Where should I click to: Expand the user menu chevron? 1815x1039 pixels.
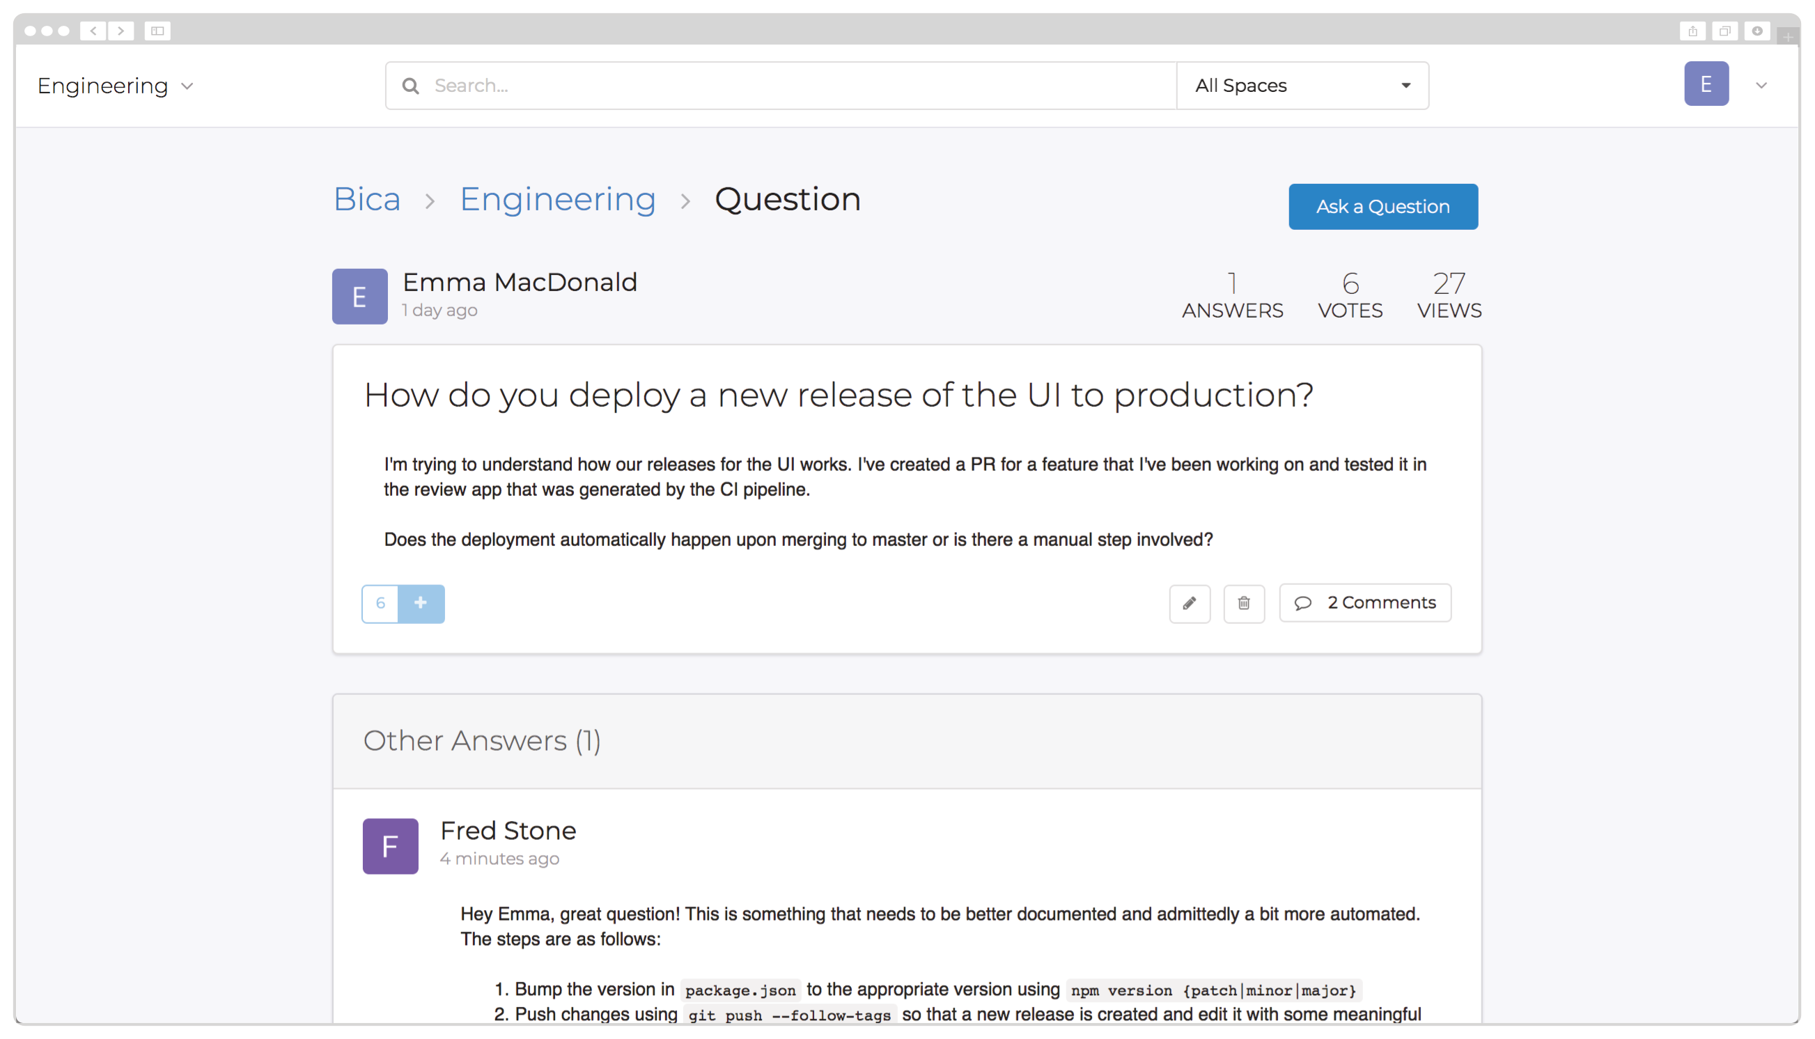(x=1761, y=86)
